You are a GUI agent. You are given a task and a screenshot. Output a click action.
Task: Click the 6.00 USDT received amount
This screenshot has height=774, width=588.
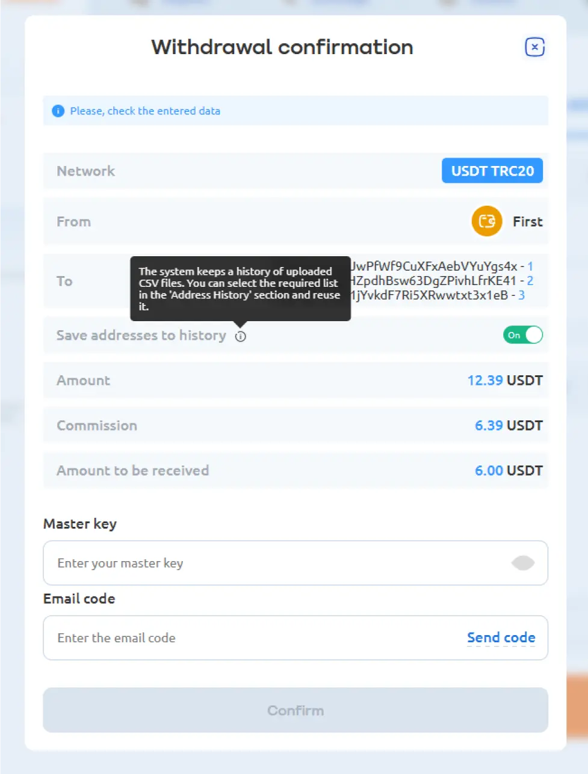pyautogui.click(x=509, y=470)
